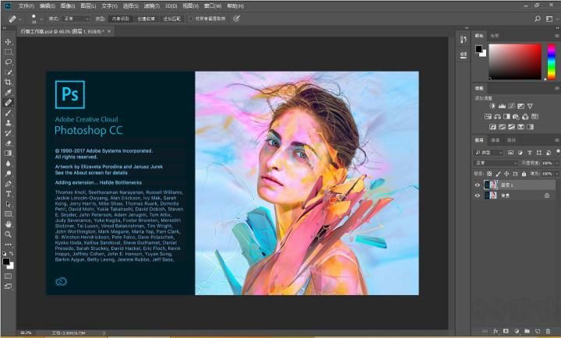Hide the 图层 1 layer
The height and width of the screenshot is (338, 561).
click(x=478, y=185)
